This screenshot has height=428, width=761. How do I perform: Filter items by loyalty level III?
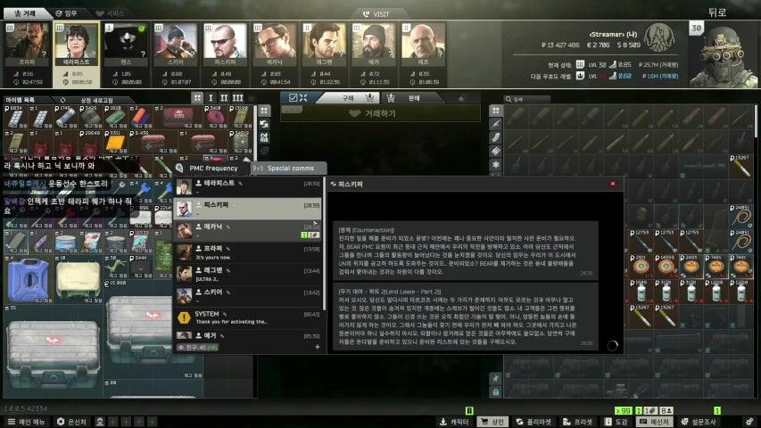(x=238, y=97)
